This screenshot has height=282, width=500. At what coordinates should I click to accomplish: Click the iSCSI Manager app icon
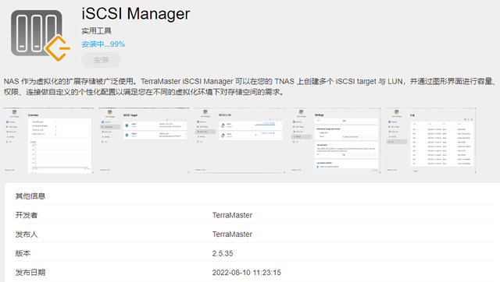point(41,36)
